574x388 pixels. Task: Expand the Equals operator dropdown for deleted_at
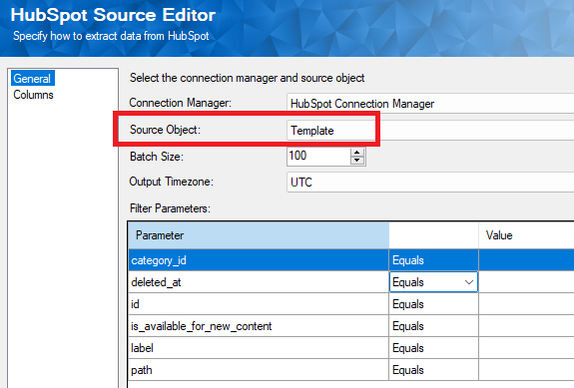click(x=469, y=282)
